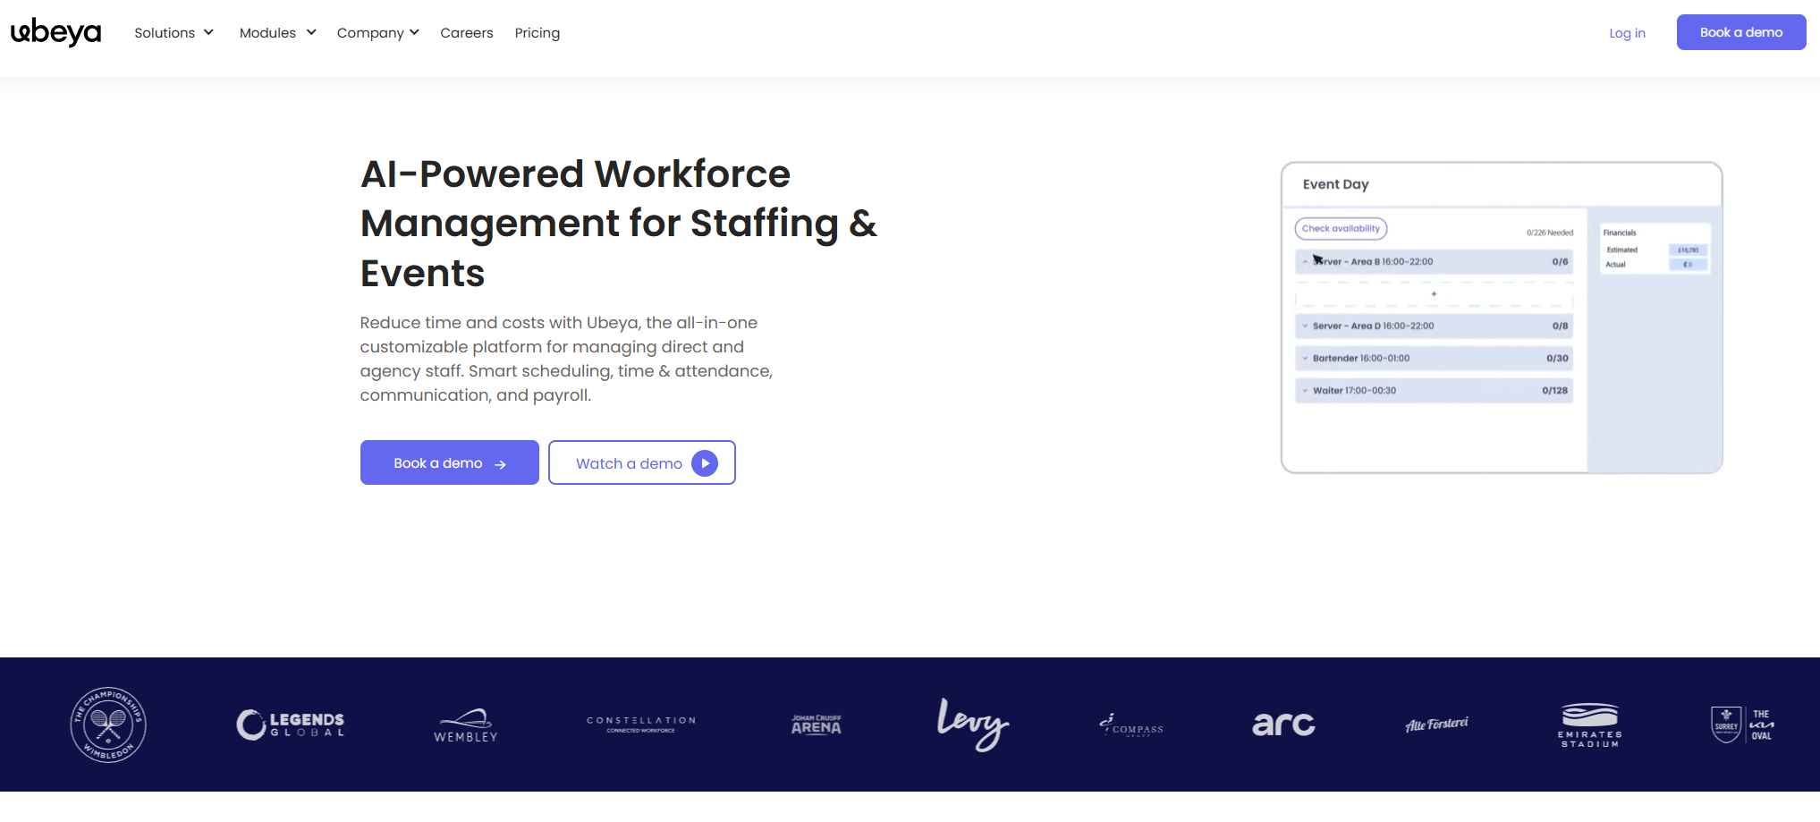Click the Legends Global logo
This screenshot has width=1820, height=822.
[290, 725]
